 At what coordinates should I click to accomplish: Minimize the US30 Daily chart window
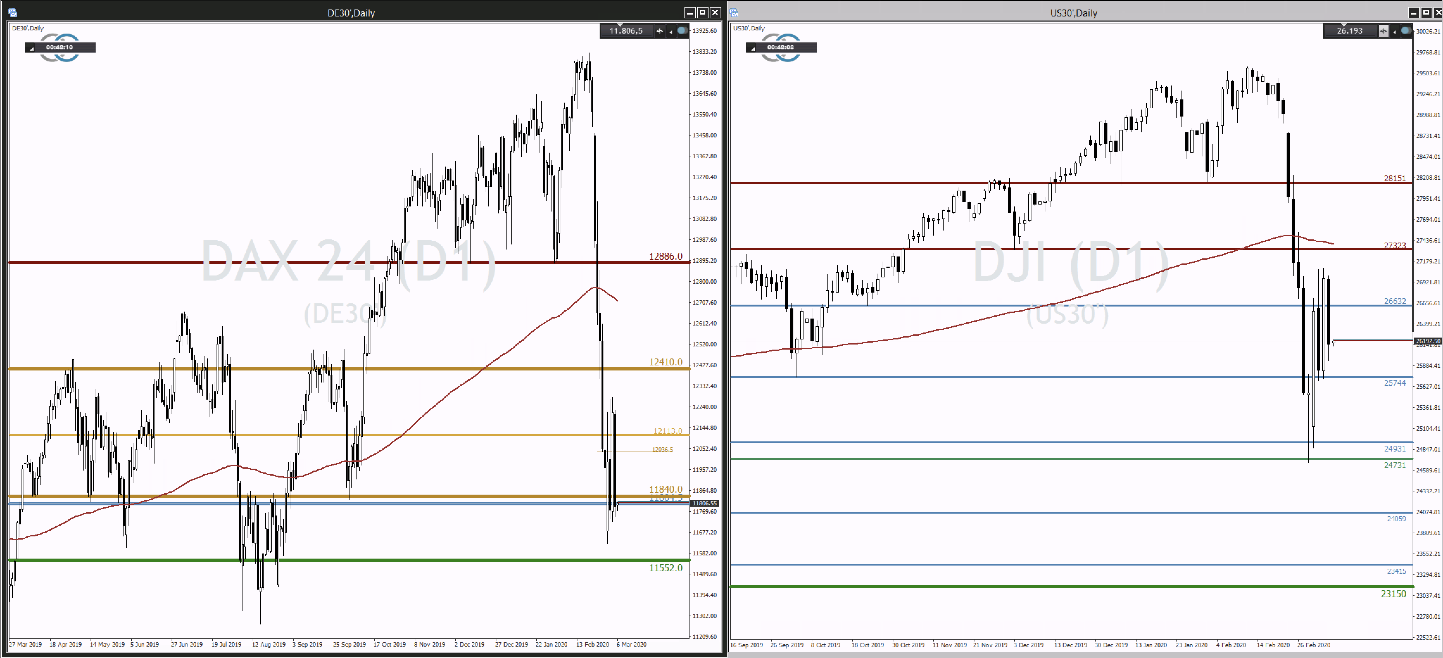tap(1414, 12)
